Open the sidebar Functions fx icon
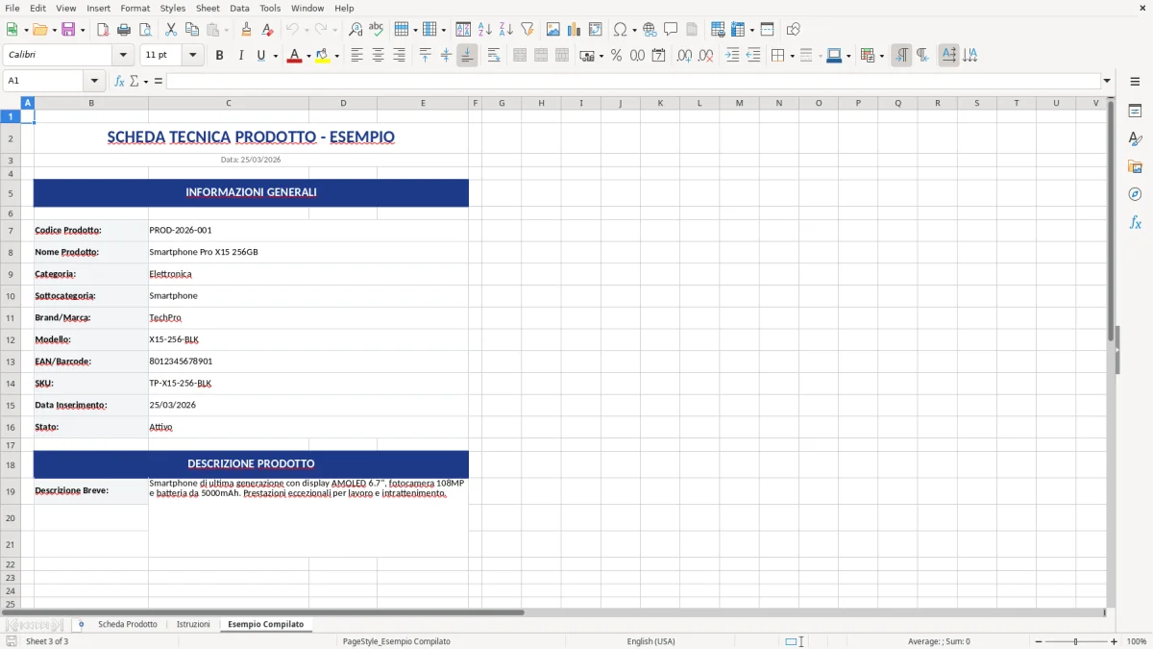The height and width of the screenshot is (649, 1153). (x=1135, y=222)
